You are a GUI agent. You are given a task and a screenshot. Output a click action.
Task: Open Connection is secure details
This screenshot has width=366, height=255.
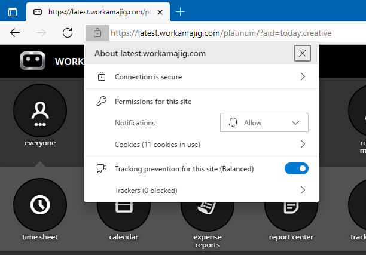click(202, 76)
